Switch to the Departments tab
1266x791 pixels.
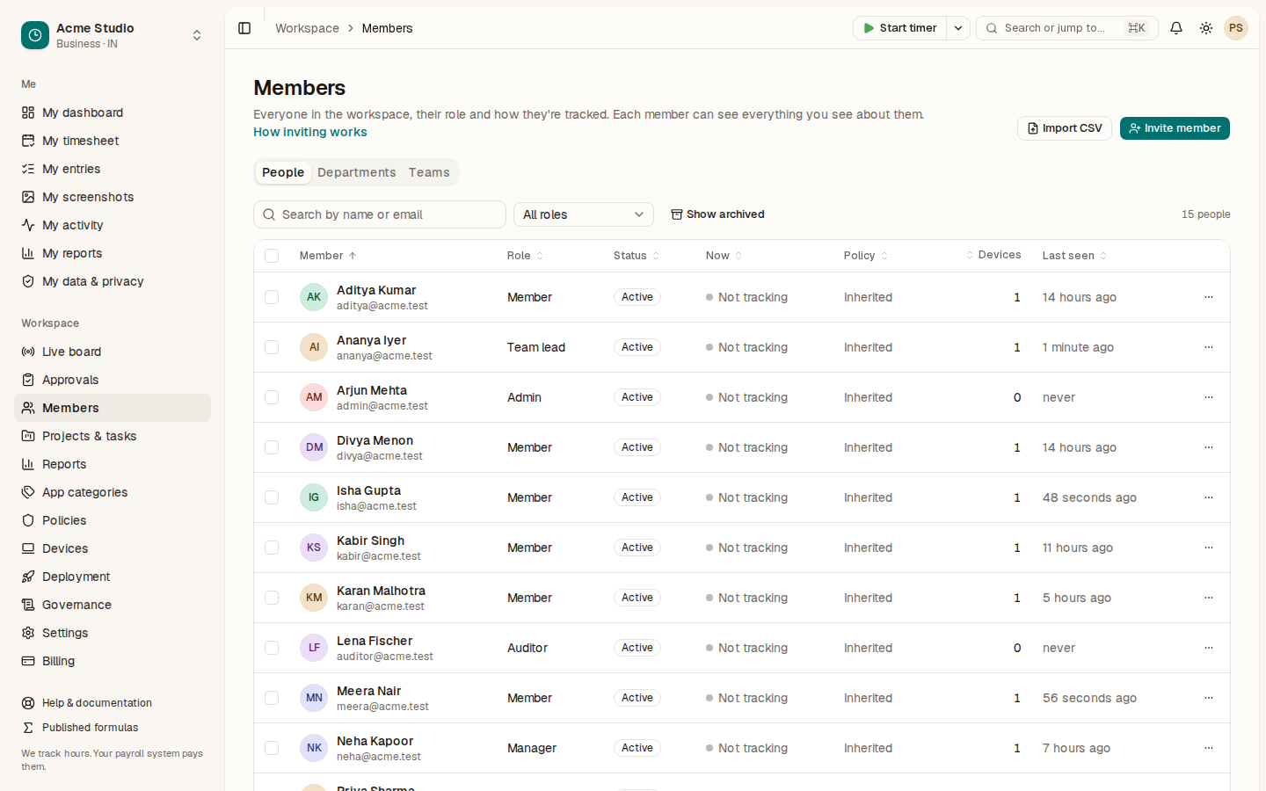(357, 172)
